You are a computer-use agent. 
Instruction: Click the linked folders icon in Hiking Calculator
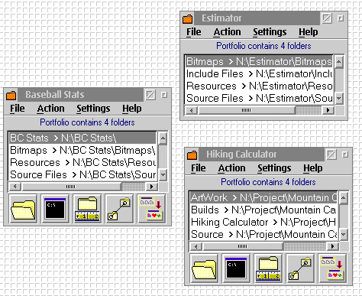(x=300, y=268)
